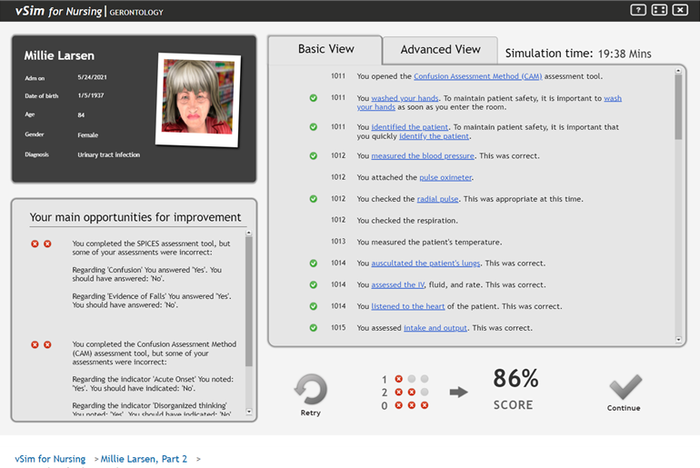Screen dimensions: 700x468
Task: Click the improvement panel scrollbar thumb
Action: pyautogui.click(x=249, y=302)
